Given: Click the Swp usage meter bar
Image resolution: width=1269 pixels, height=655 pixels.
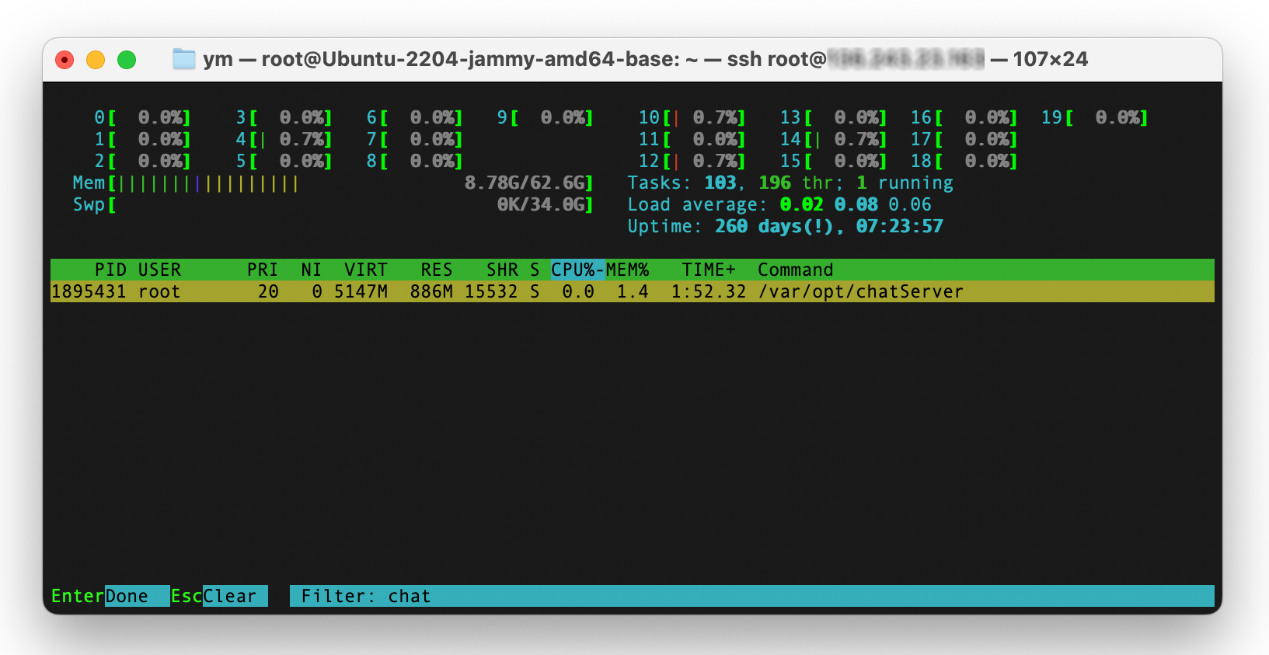Looking at the screenshot, I should [x=333, y=204].
